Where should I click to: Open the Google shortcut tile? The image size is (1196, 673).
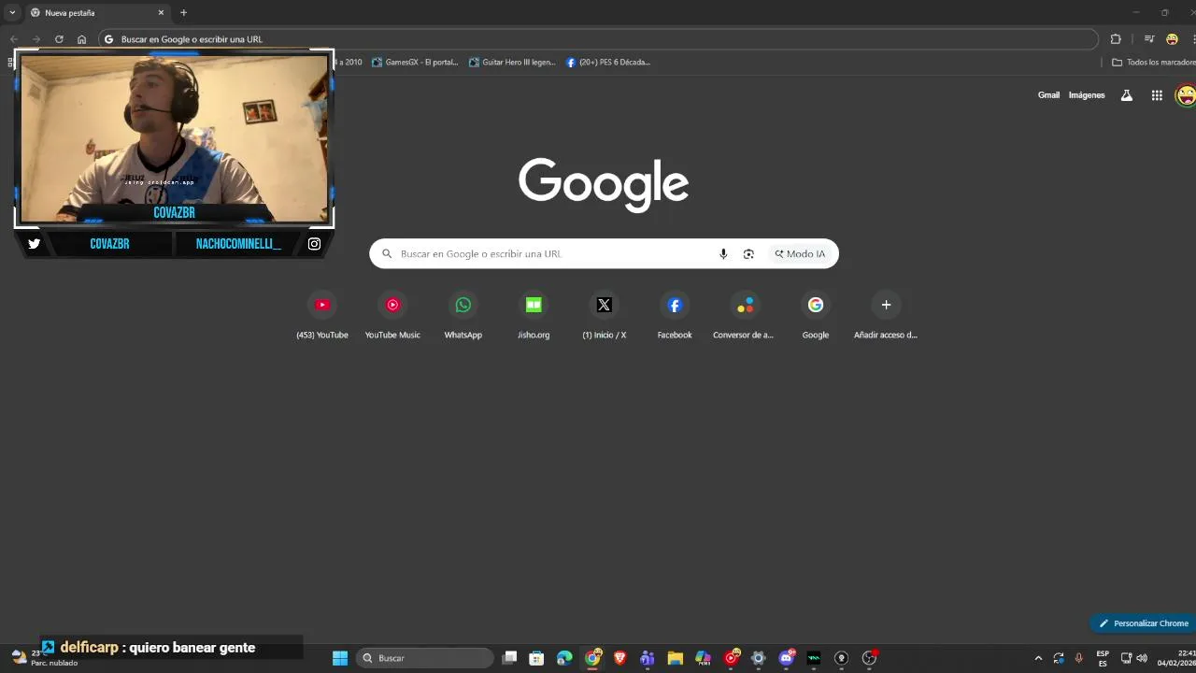pos(816,315)
